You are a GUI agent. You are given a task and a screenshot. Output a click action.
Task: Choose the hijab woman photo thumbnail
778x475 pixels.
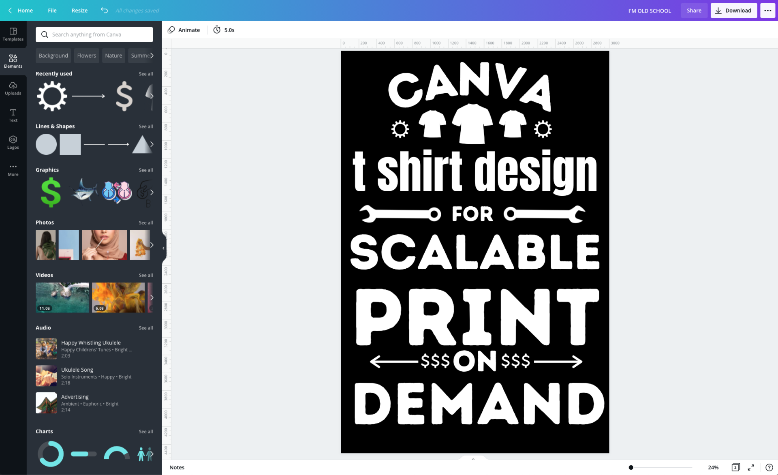coord(104,245)
